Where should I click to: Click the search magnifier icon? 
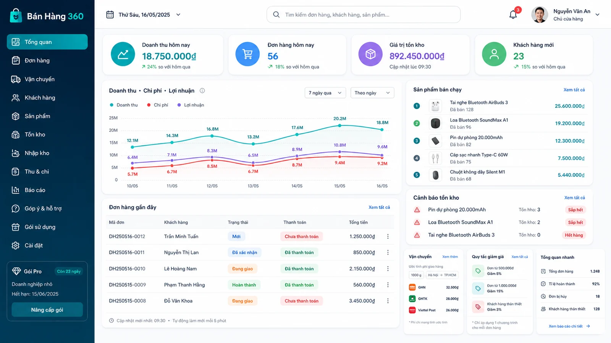276,14
